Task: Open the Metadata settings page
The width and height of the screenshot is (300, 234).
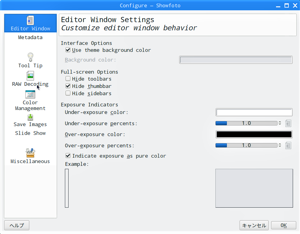Action: click(x=30, y=37)
